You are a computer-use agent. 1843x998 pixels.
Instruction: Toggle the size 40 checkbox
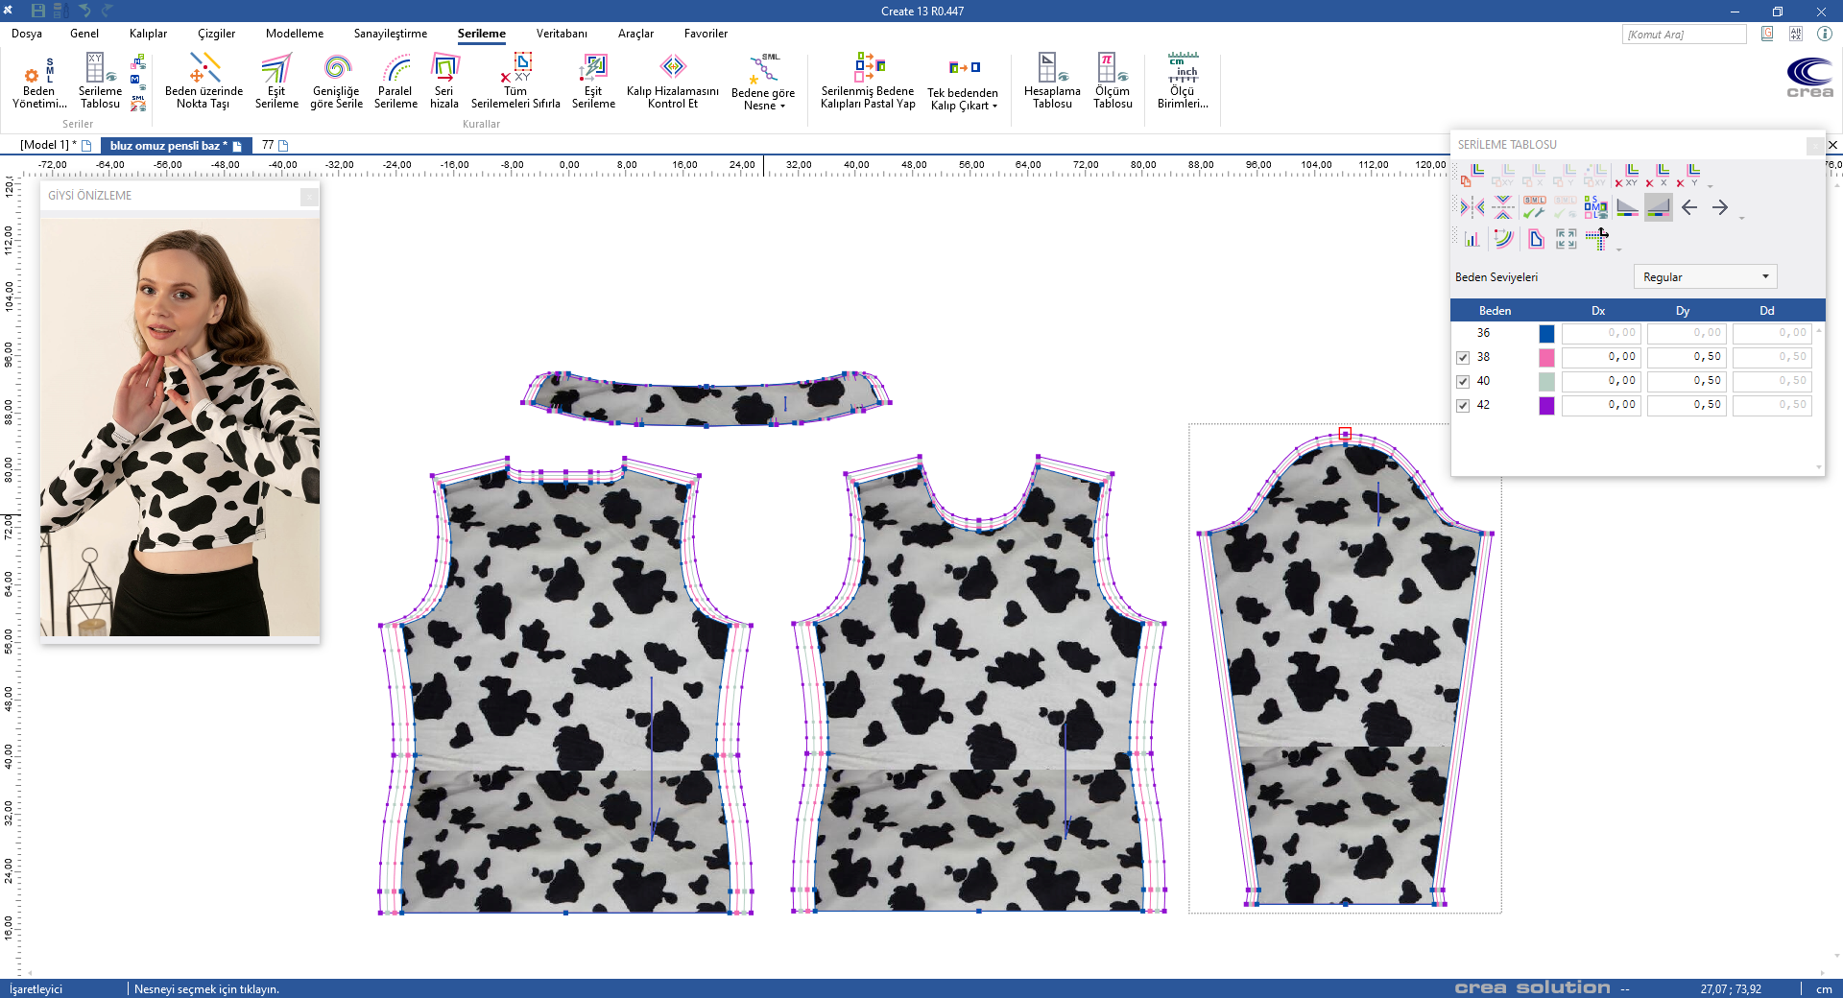pos(1463,382)
